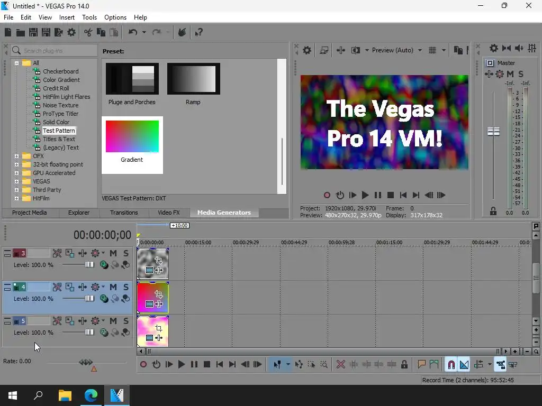Open the Preview (Auto) quality dropdown
The height and width of the screenshot is (406, 542).
397,50
